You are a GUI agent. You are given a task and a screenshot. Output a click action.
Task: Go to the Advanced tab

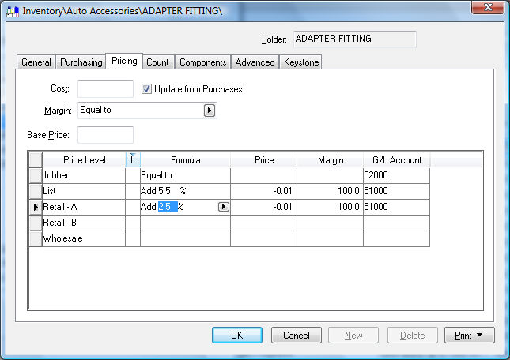coord(255,62)
